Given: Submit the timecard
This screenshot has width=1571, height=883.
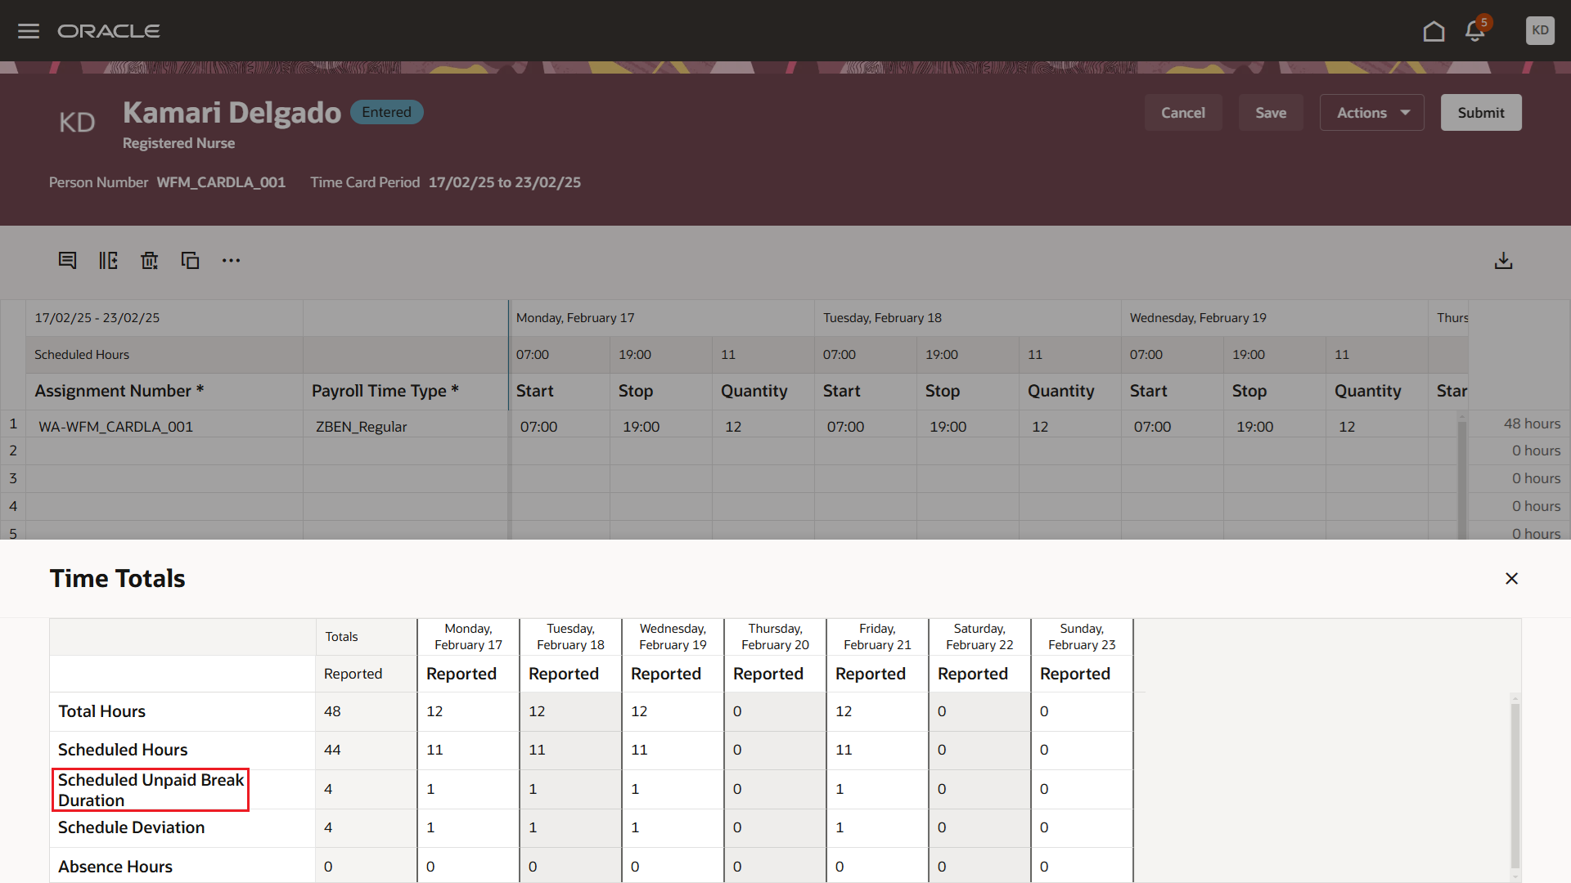Looking at the screenshot, I should pyautogui.click(x=1481, y=112).
